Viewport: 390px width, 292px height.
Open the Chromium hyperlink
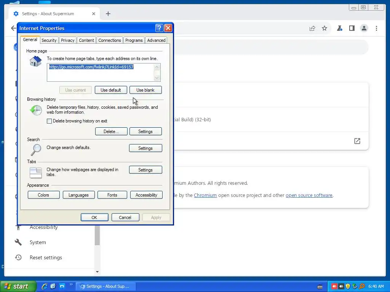point(205,195)
